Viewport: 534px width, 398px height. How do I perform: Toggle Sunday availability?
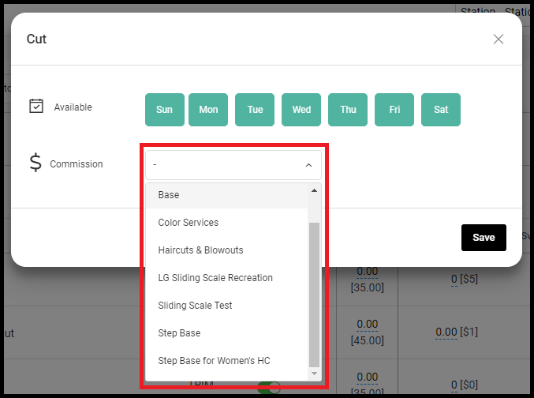tap(165, 110)
